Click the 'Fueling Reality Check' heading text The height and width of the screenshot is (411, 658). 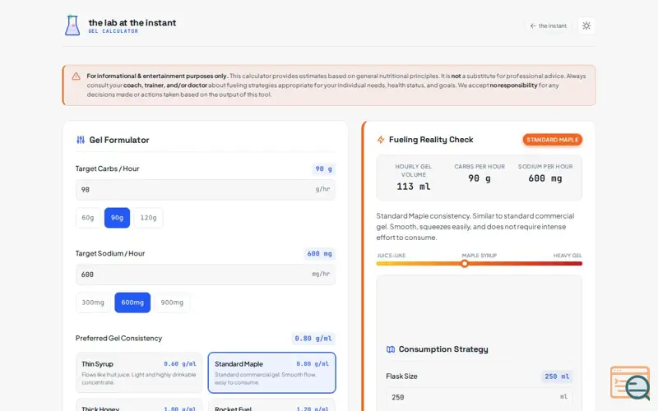click(x=431, y=140)
